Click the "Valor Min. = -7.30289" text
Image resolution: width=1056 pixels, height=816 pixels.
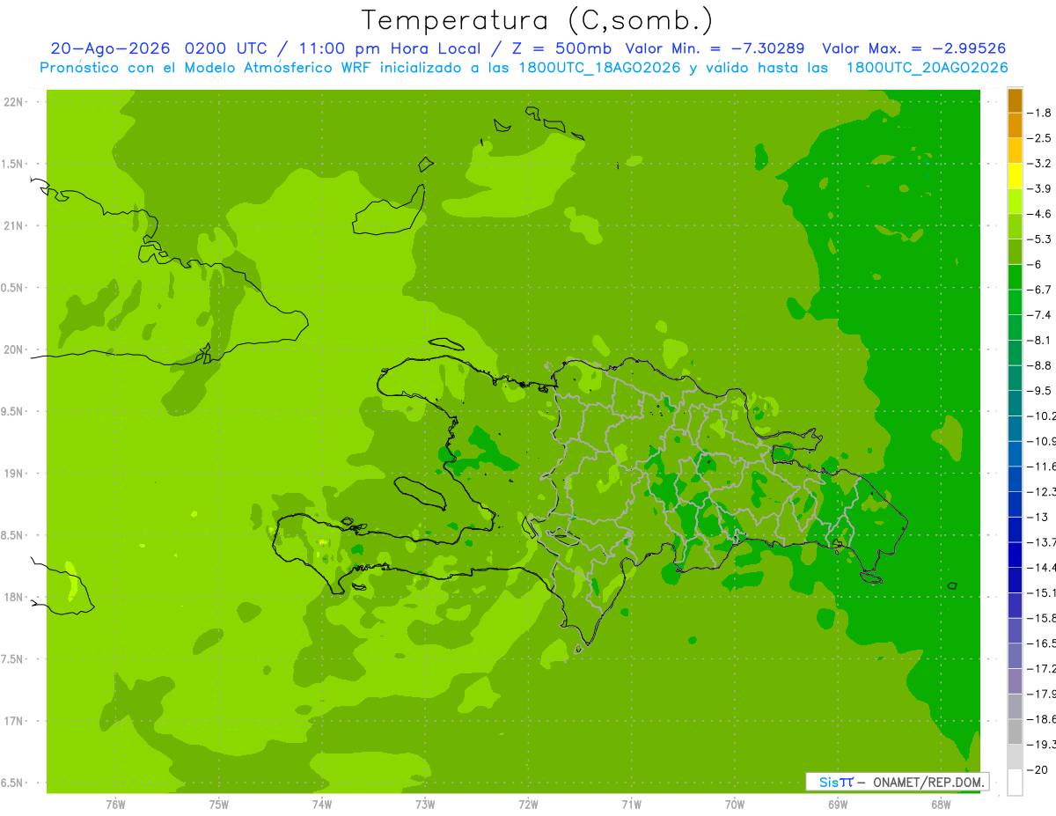715,48
